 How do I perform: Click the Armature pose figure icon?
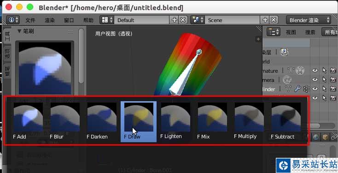pyautogui.click(x=300, y=70)
